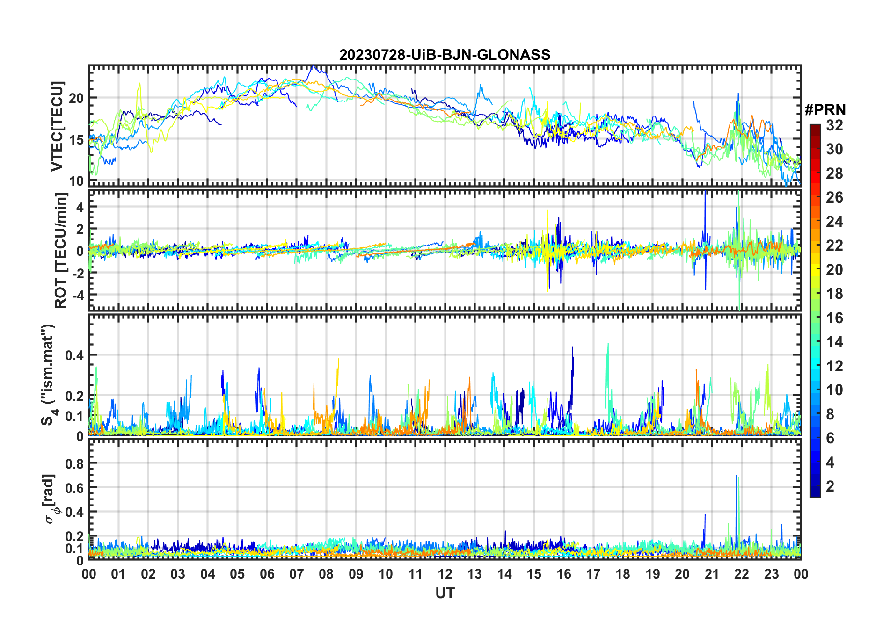Click sigma phi y-axis tick label 0.8
The width and height of the screenshot is (890, 622).
pyautogui.click(x=74, y=463)
